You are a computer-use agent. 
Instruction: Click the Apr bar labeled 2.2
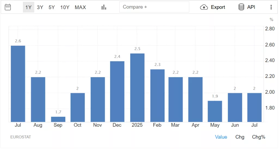click(x=195, y=99)
